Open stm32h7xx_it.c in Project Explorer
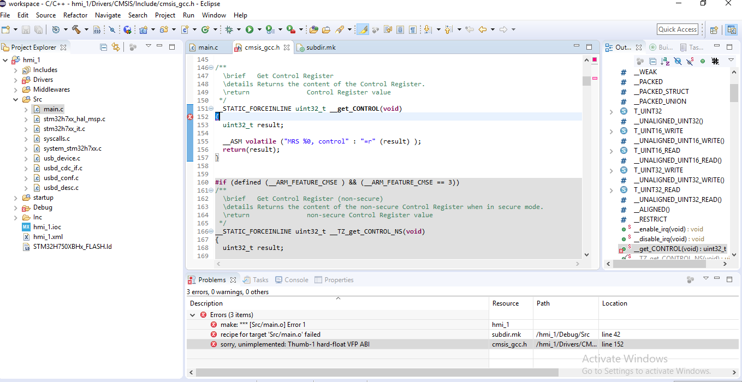Image resolution: width=742 pixels, height=382 pixels. [64, 129]
